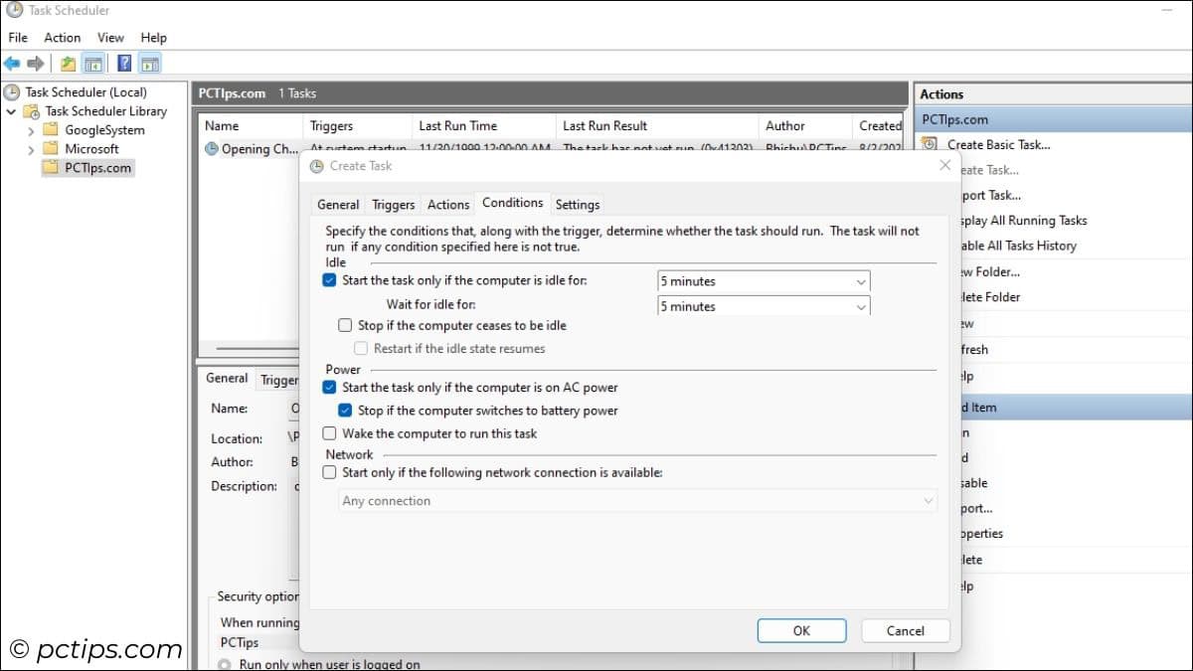Click the PCTIps.com header in Actions pane

point(1053,119)
